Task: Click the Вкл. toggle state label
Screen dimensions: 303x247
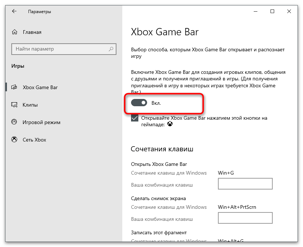Action: tap(156, 103)
